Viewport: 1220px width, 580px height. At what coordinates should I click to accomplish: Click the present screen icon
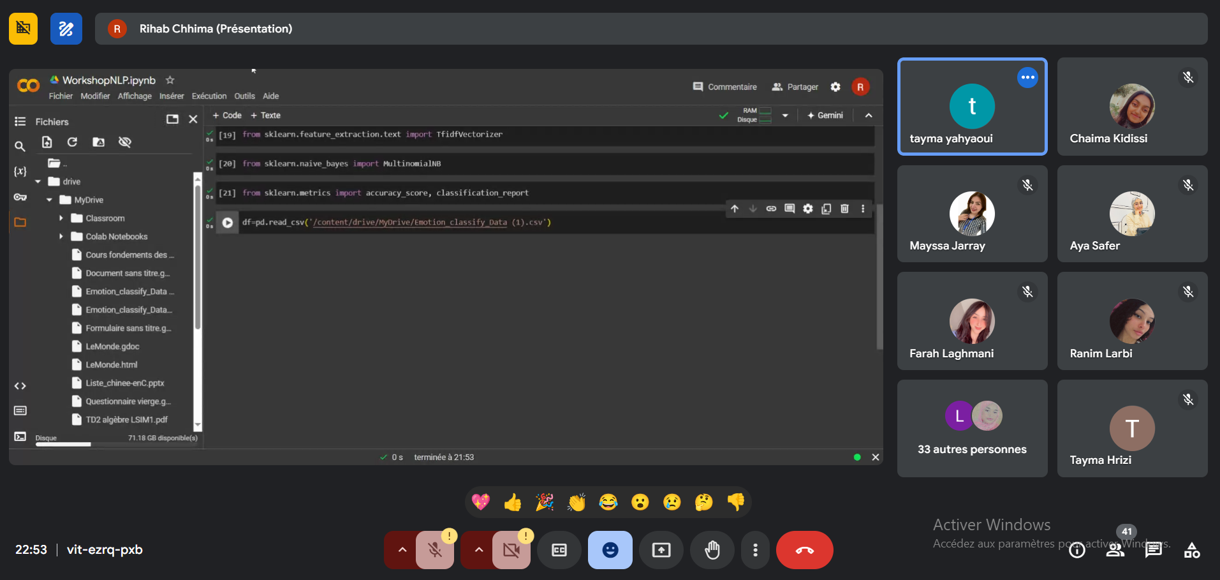click(x=661, y=550)
